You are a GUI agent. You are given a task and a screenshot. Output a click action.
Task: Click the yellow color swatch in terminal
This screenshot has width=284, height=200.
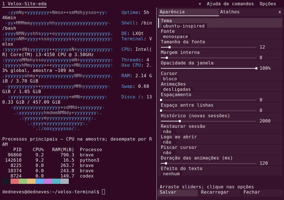[31, 181]
